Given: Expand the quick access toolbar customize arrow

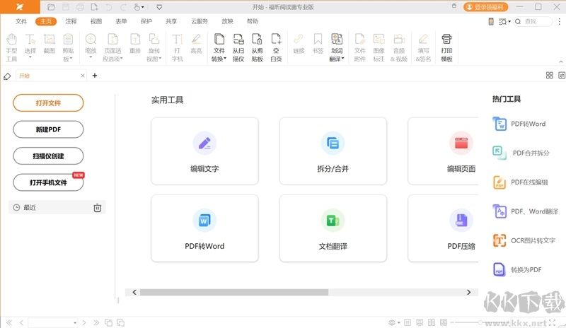Looking at the screenshot, I should (x=158, y=7).
